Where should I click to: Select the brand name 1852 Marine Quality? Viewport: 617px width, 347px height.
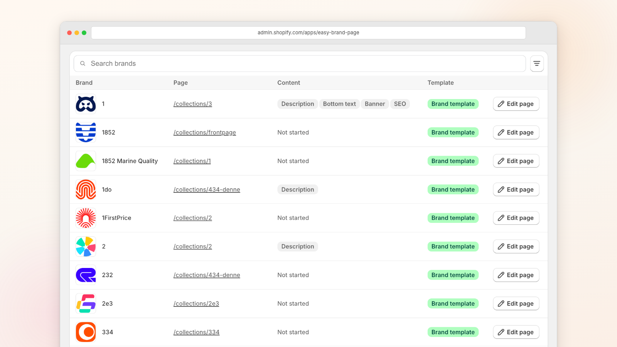pyautogui.click(x=130, y=161)
